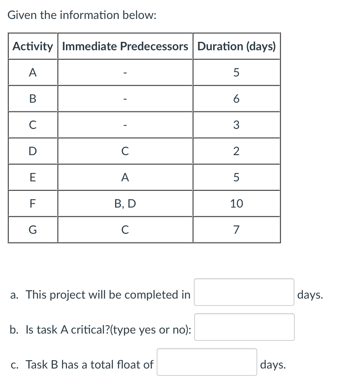The image size is (360, 386).
Task: Click question b asking if task A is critical
Action: coord(99,330)
